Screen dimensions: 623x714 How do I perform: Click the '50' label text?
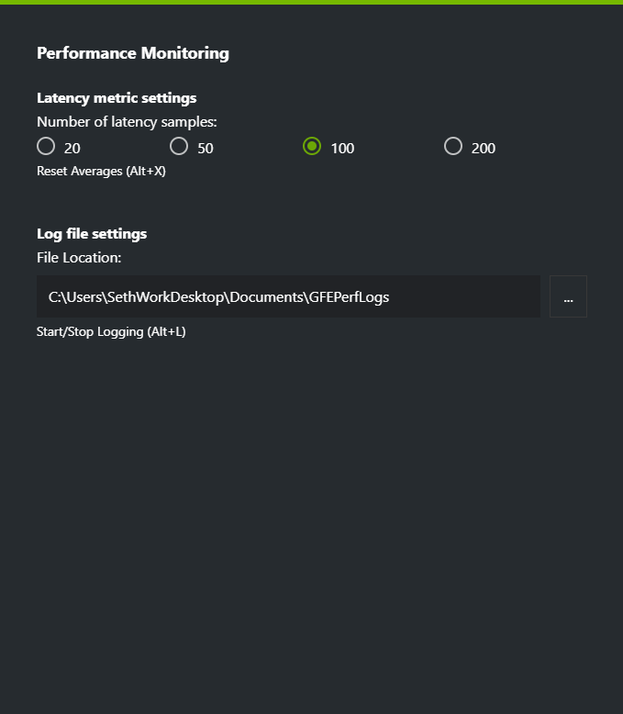point(206,148)
